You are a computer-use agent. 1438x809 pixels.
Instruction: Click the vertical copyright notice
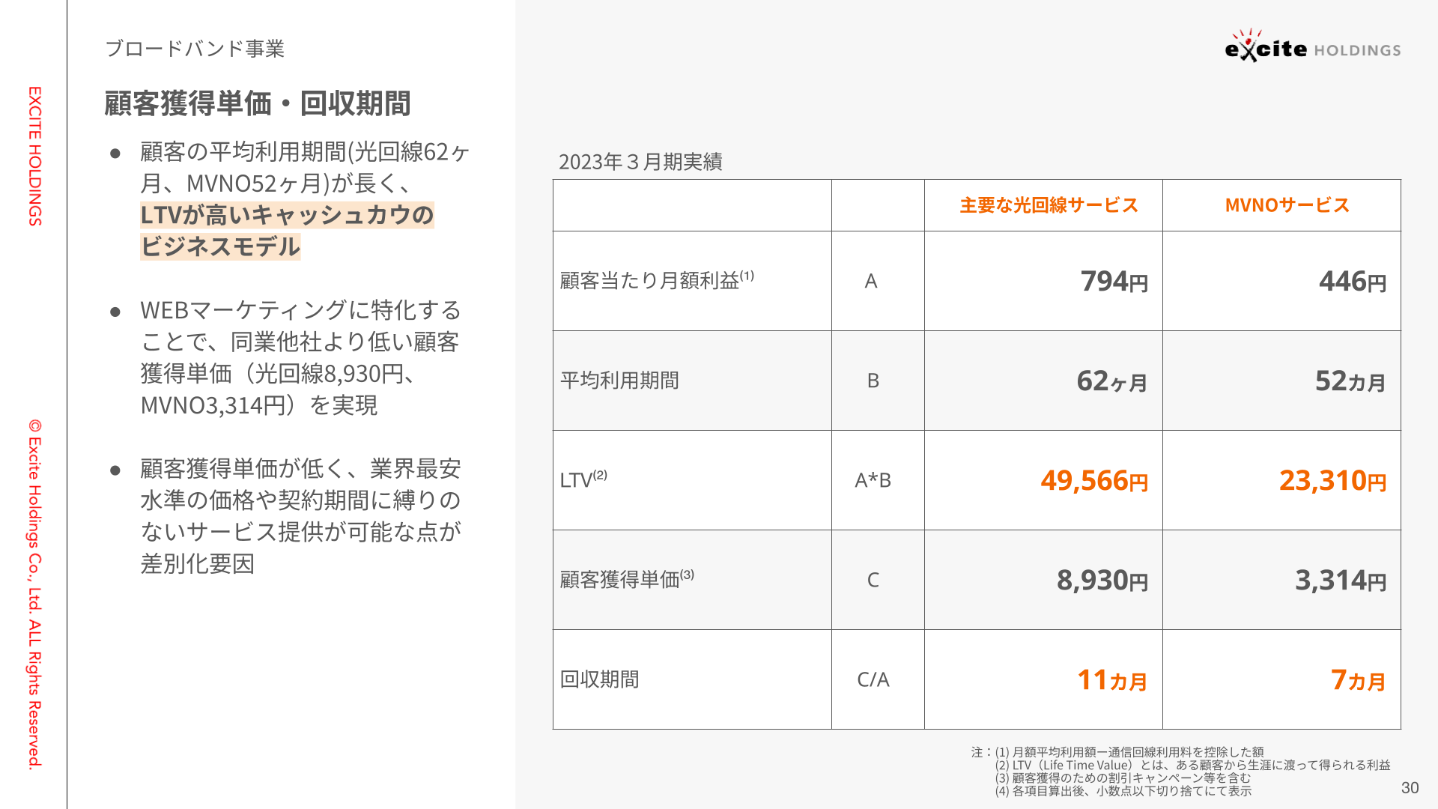(x=34, y=594)
